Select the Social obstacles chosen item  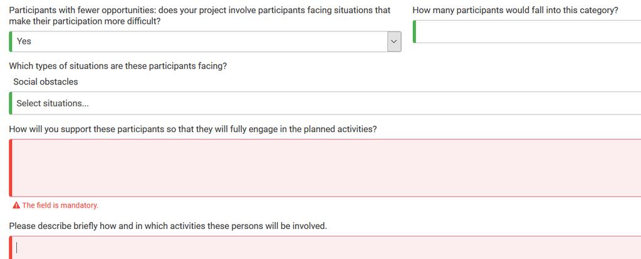pos(45,81)
